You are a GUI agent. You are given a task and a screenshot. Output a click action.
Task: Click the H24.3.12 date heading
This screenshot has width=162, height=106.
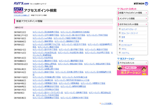pos(19,28)
